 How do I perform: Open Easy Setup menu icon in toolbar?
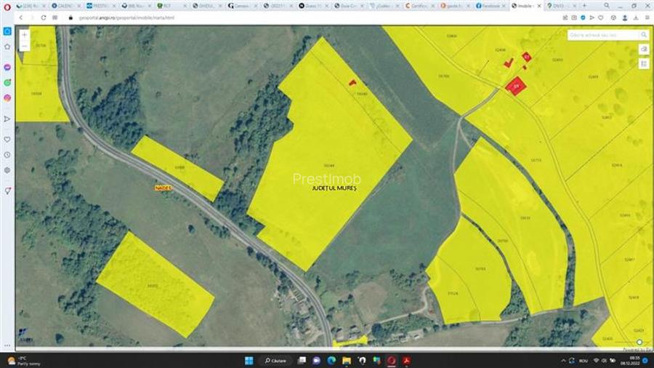point(647,18)
